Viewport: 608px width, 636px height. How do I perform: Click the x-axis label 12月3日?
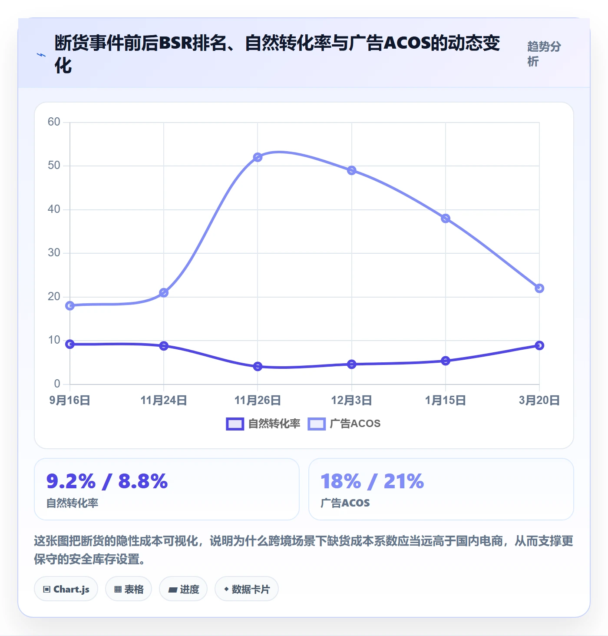352,400
